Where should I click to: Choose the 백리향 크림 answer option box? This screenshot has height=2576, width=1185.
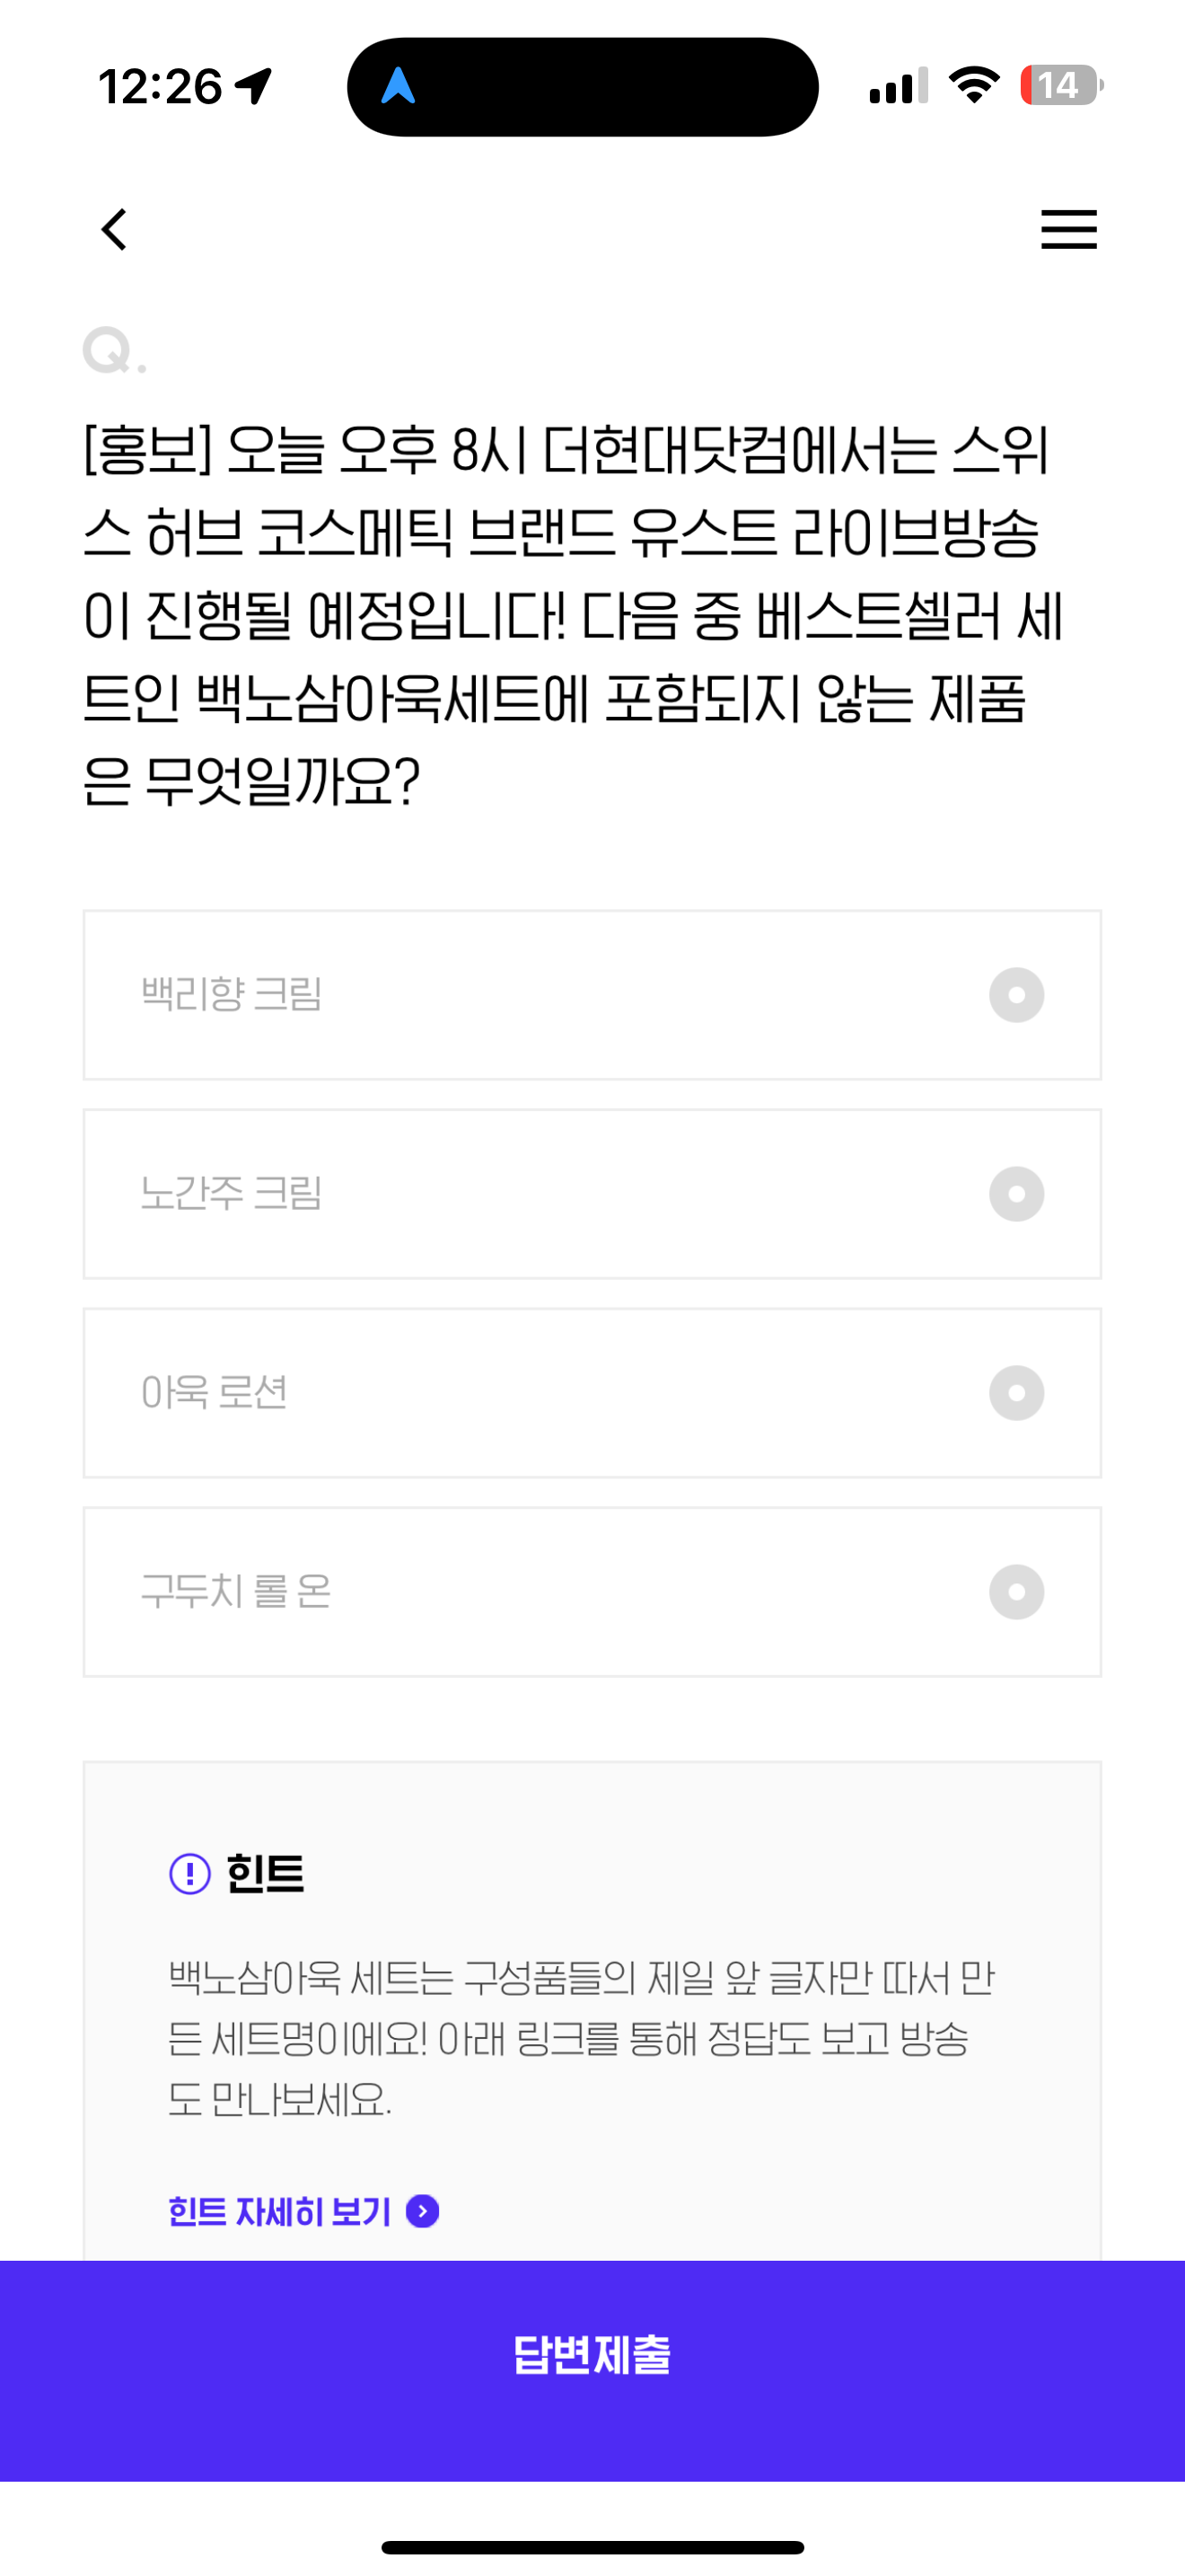pyautogui.click(x=592, y=995)
